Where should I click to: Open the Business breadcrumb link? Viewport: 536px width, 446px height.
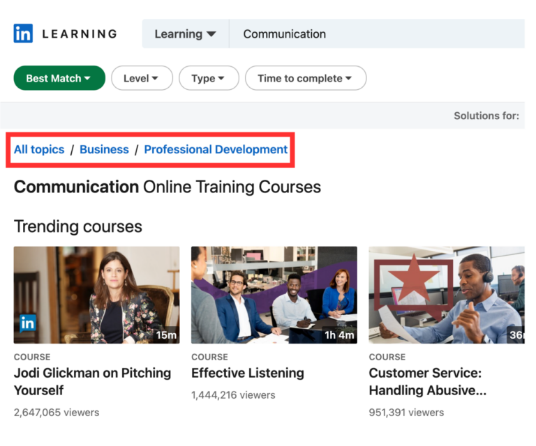click(104, 149)
